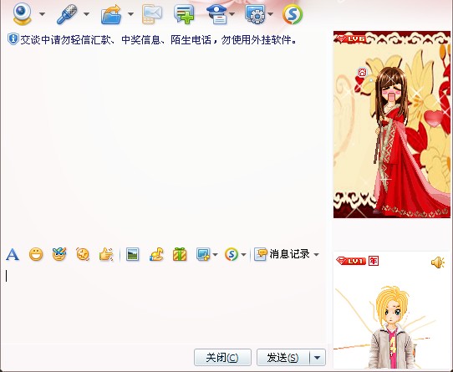This screenshot has width=453, height=372.
Task: Click the LV6 badge on contact's avatar
Action: [352, 38]
